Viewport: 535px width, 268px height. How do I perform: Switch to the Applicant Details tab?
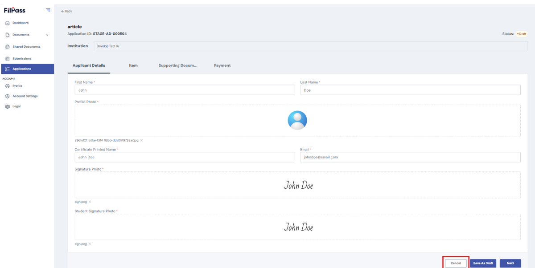(x=89, y=65)
